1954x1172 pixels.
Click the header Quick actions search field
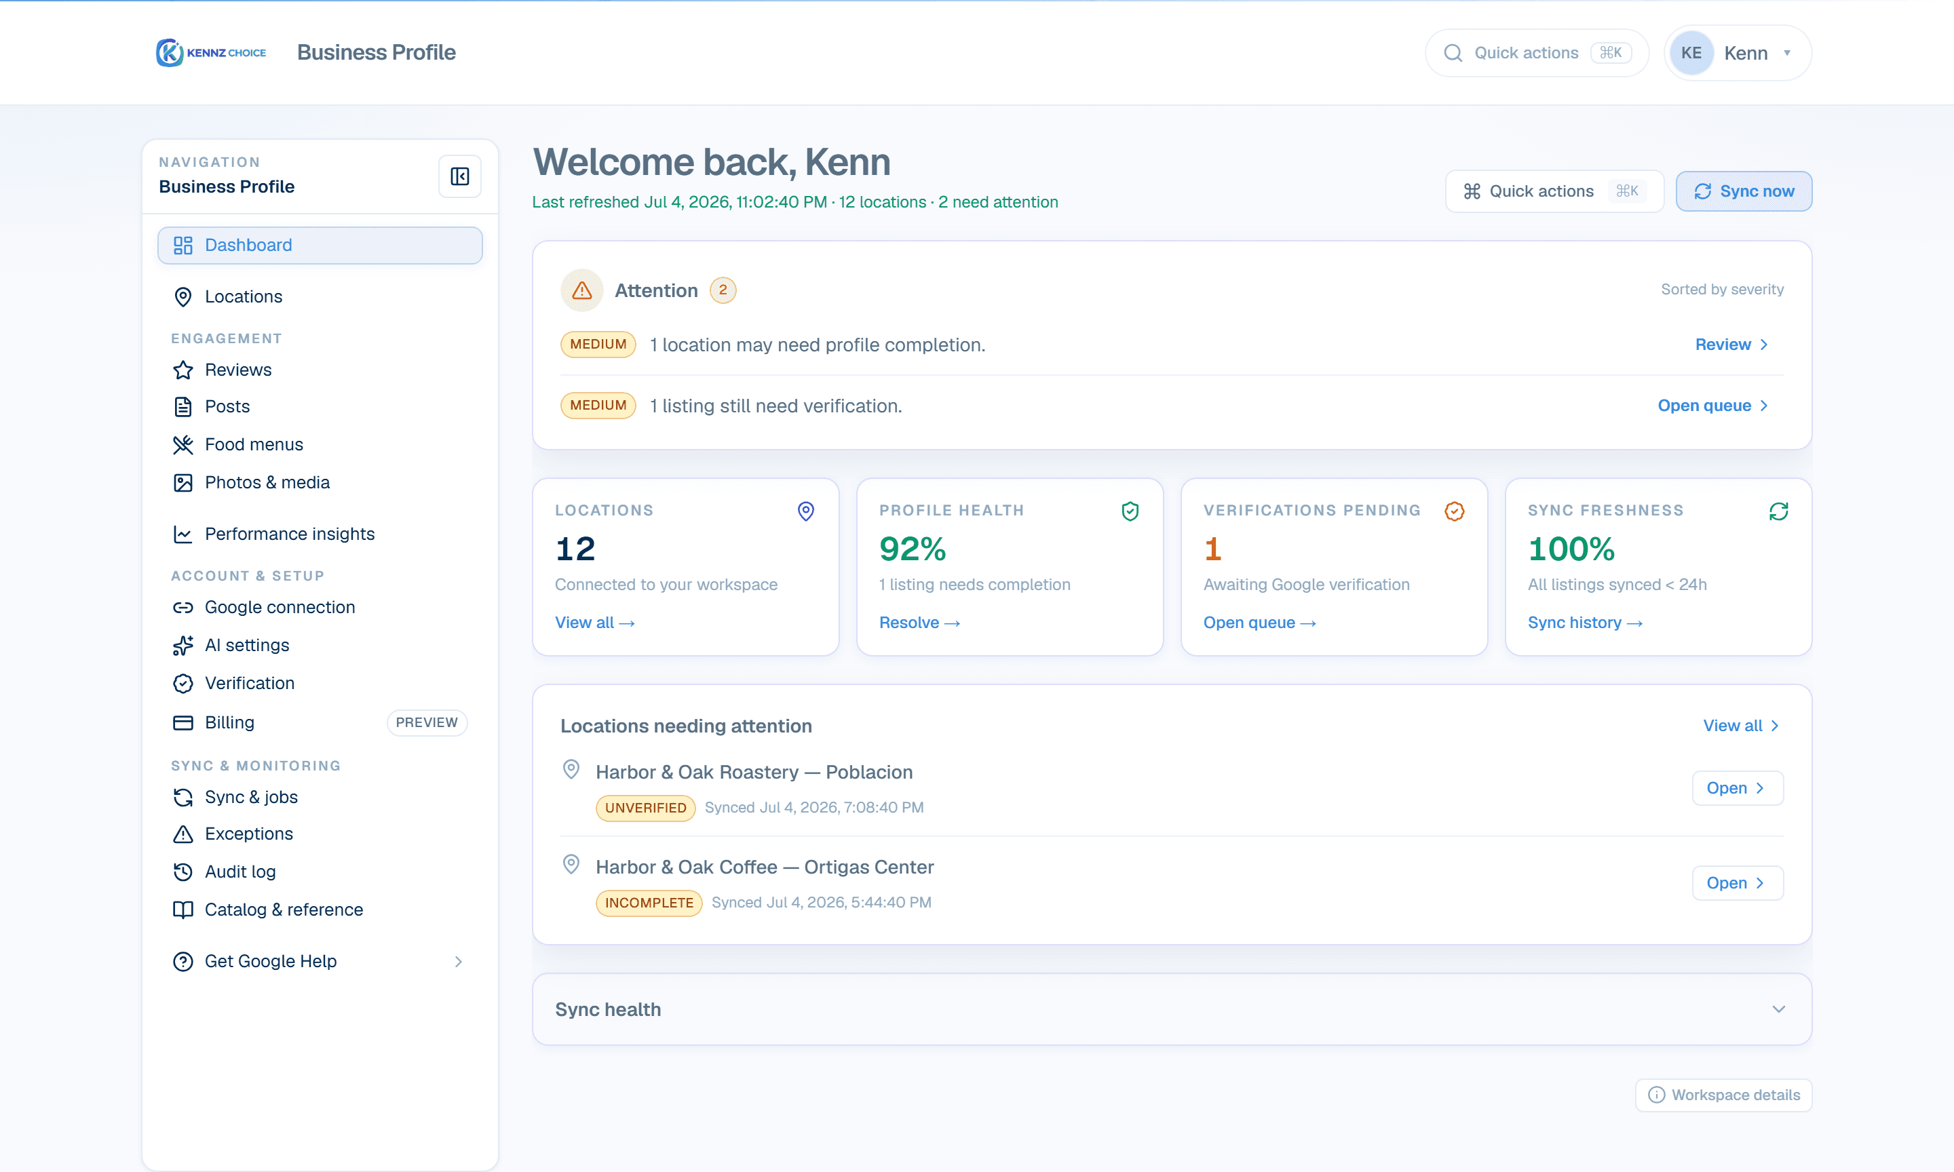(x=1536, y=53)
